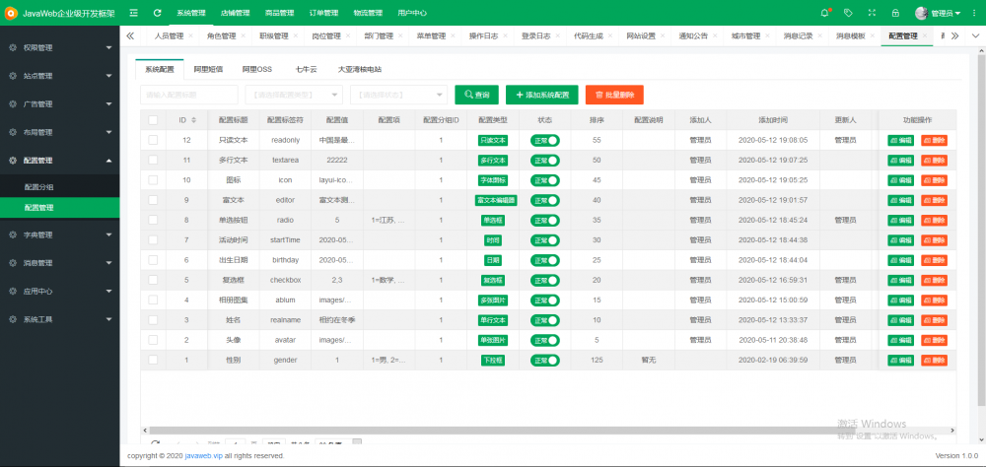
Task: Close the 角色管理 tab
Action: tap(243, 36)
